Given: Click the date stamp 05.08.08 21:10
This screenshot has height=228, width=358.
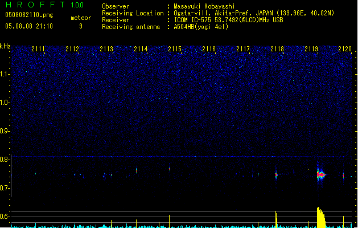Looking at the screenshot, I should coord(29,26).
